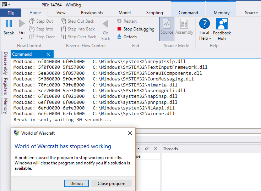Open the Feedback Hub icon
This screenshot has height=191, width=261.
coord(222,24)
